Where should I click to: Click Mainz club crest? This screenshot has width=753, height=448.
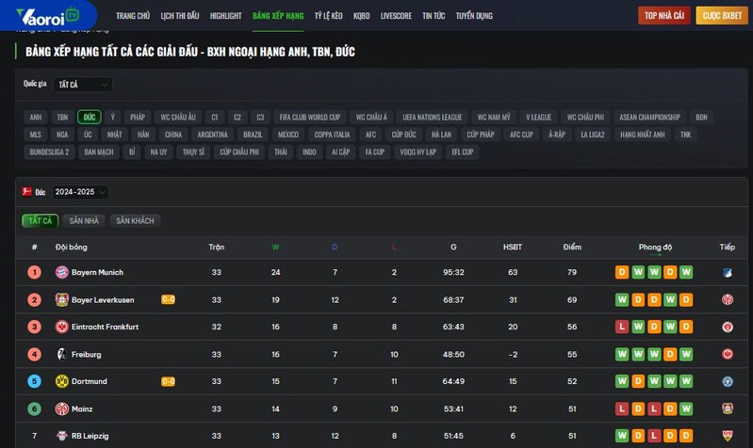pyautogui.click(x=61, y=408)
